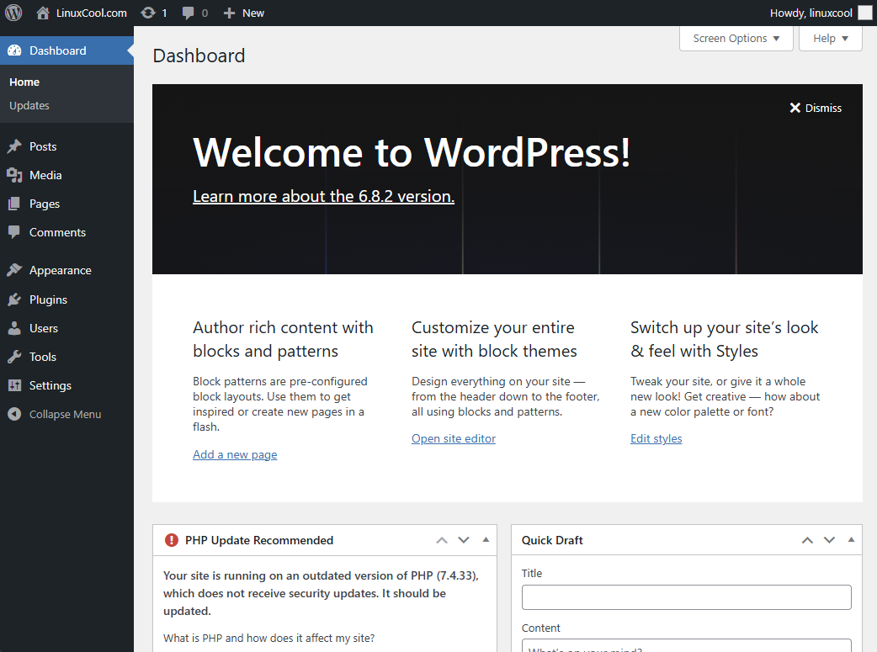Click the Plugins plug icon in sidebar
Image resolution: width=877 pixels, height=652 pixels.
[14, 299]
